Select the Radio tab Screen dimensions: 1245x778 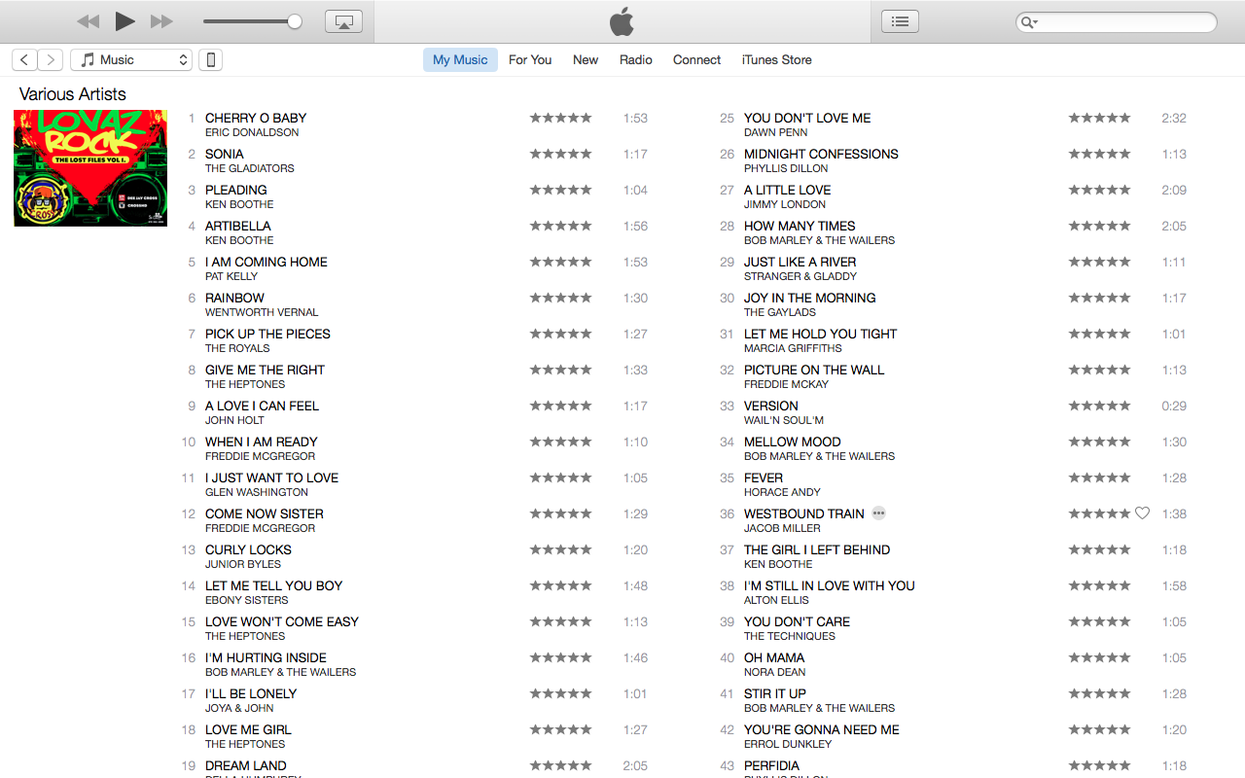coord(636,60)
